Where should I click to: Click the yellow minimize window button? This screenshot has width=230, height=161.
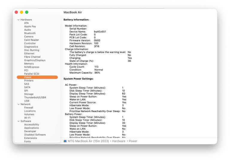(x=22, y=12)
